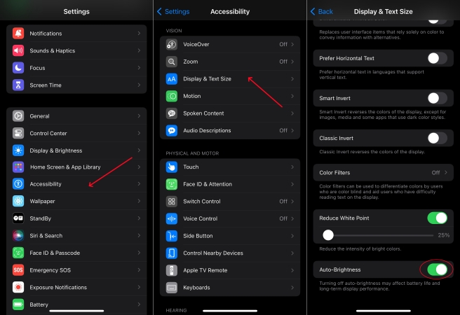Tap the Home Screen & App Library icon
The height and width of the screenshot is (315, 460).
[x=18, y=167]
